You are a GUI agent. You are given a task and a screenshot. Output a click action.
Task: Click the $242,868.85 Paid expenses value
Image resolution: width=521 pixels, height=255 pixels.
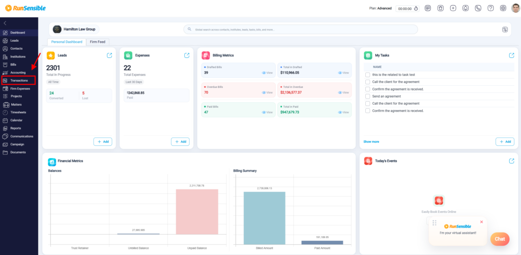(x=135, y=93)
